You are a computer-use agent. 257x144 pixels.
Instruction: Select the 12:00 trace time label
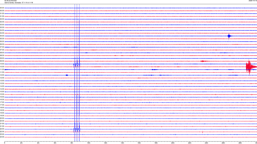coord(2,75)
